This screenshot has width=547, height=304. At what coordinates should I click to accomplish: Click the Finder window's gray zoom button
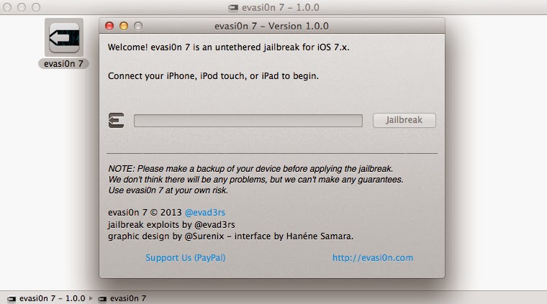click(x=36, y=7)
